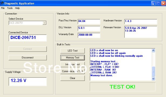The image size is (166, 97).
Task: Click the test log scroll down arrow
Action: coord(153,79)
